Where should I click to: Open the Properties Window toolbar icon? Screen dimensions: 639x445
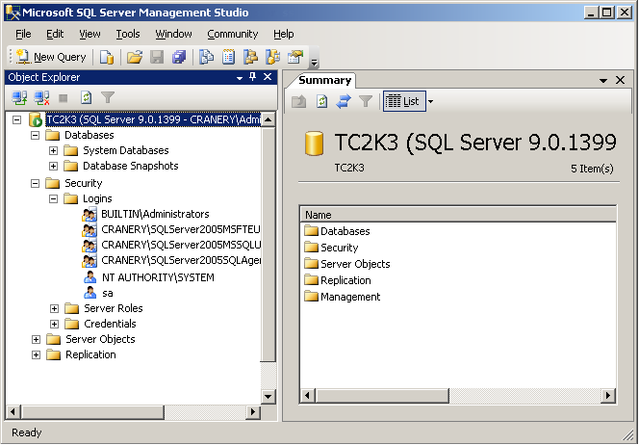pyautogui.click(x=295, y=57)
